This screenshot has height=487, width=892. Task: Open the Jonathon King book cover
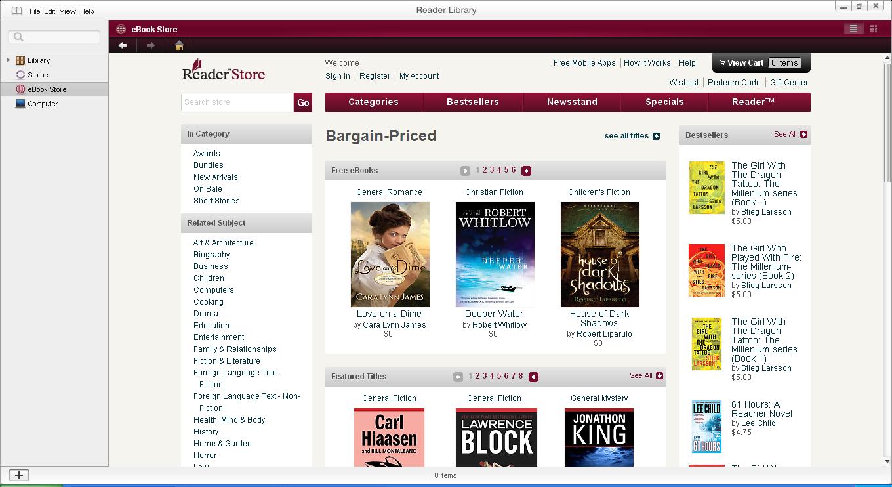599,438
